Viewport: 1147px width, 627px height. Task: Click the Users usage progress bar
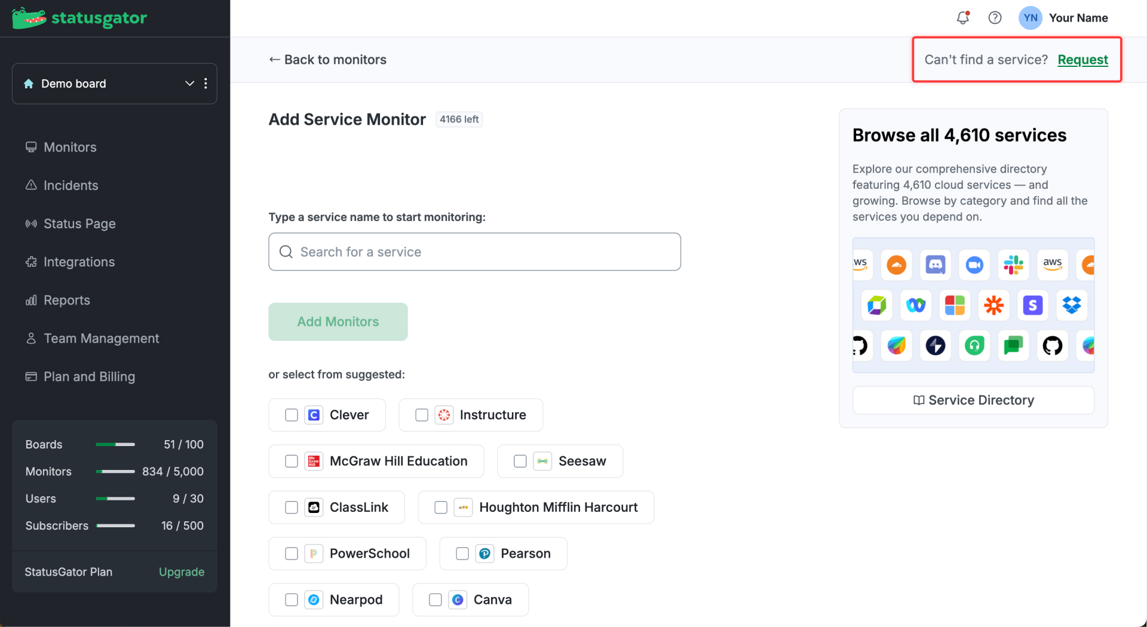[x=115, y=499]
